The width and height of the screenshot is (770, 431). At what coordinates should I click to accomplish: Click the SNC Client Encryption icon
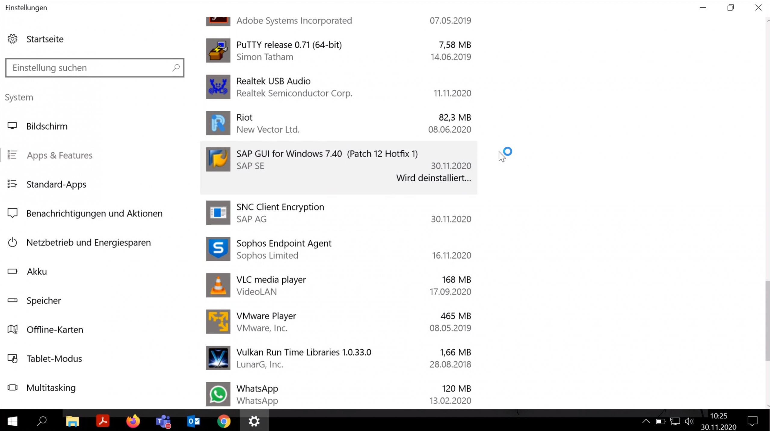point(218,213)
